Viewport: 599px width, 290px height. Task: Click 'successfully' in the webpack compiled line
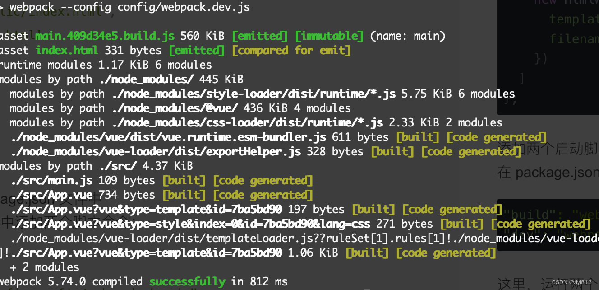pyautogui.click(x=187, y=281)
